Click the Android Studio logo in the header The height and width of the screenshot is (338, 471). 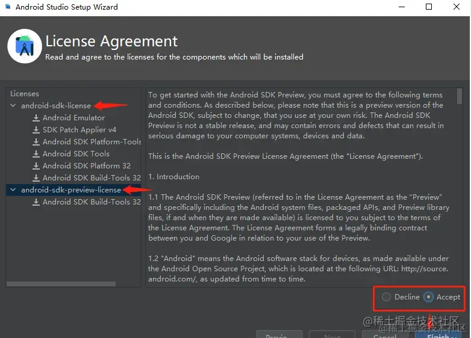pyautogui.click(x=25, y=46)
